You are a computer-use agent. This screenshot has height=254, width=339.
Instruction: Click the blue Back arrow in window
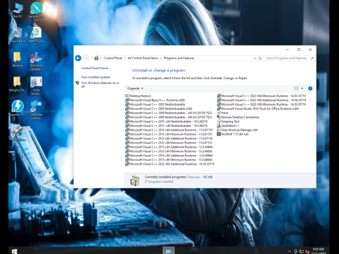[78, 58]
